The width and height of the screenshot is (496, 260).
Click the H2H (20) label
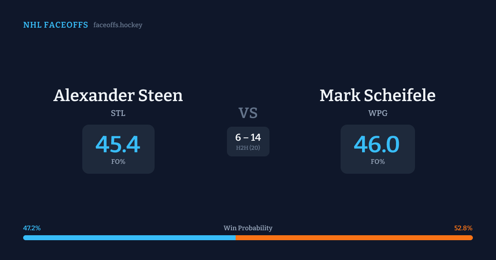(248, 148)
